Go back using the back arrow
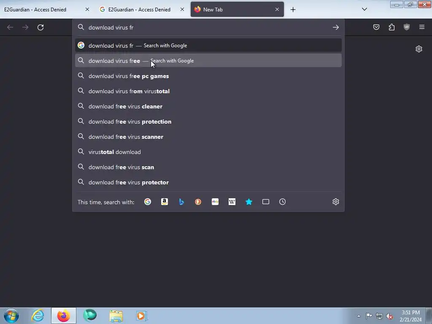432x324 pixels. click(x=10, y=27)
